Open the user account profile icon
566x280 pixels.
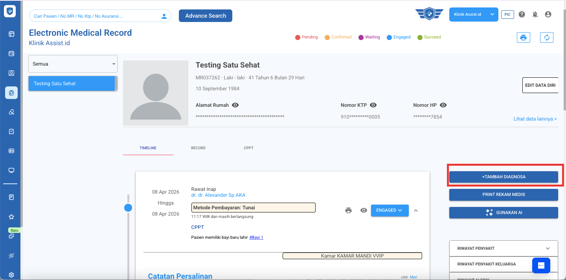pyautogui.click(x=548, y=15)
